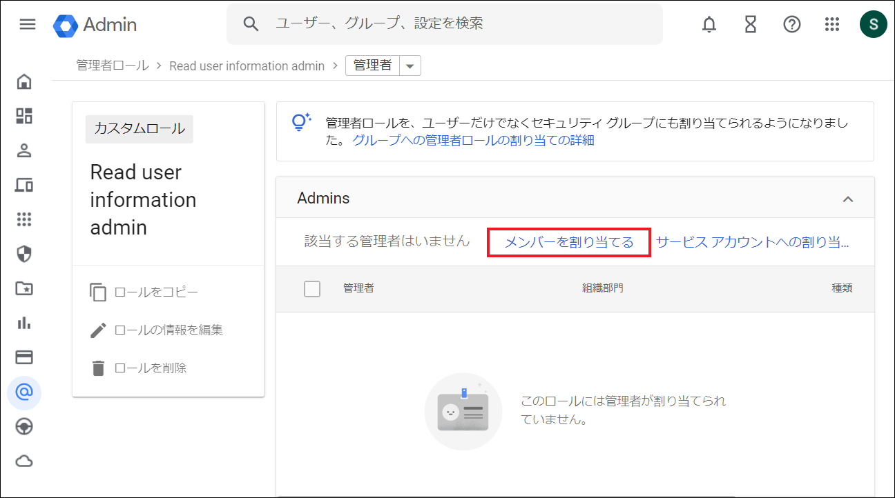
Task: Collapse the Admins section
Action: 848,199
